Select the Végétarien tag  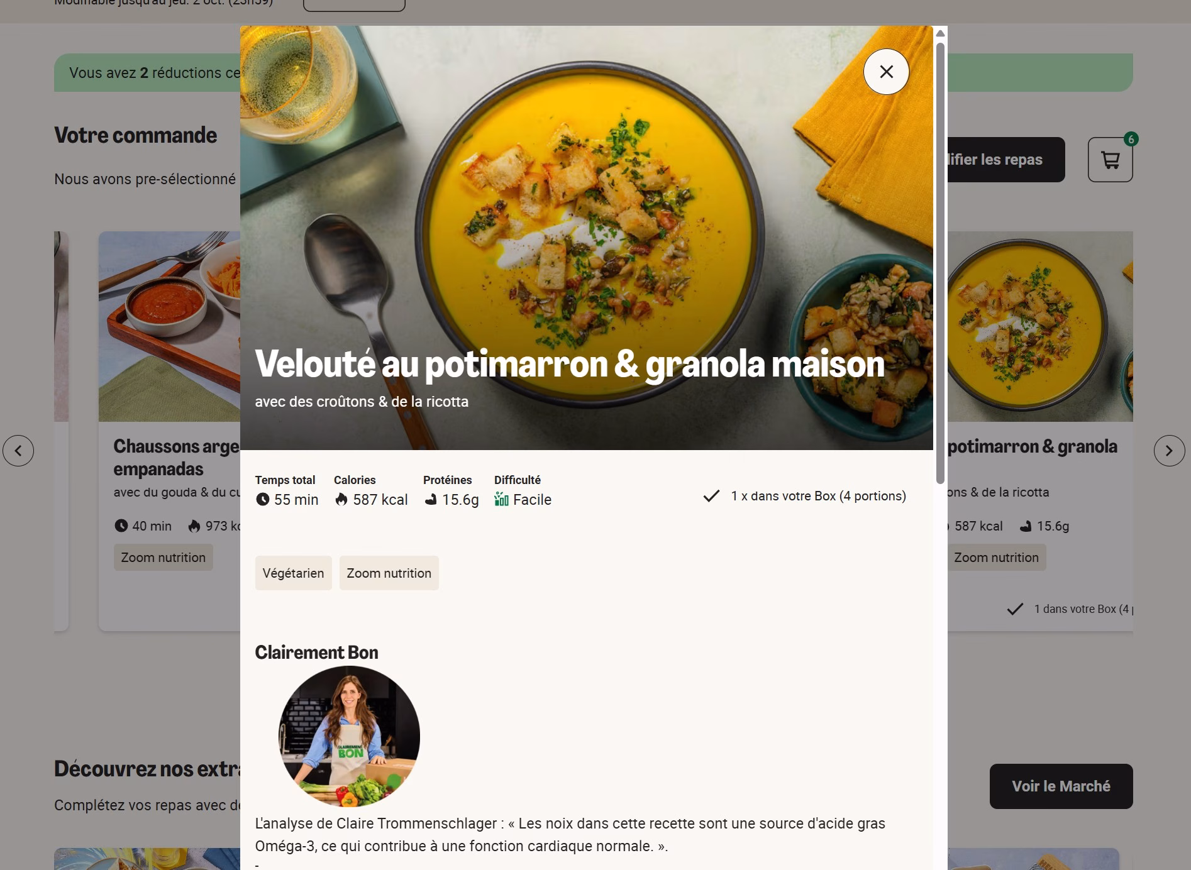[x=293, y=573]
